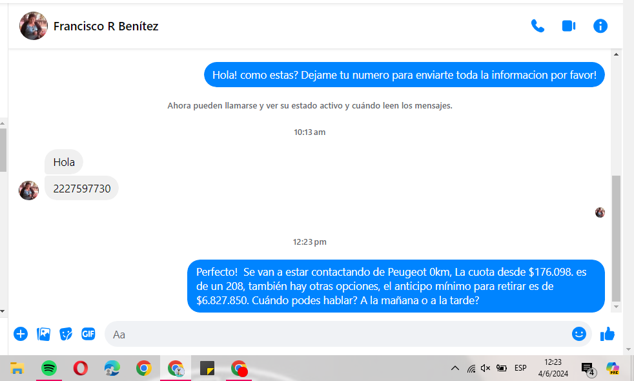
Task: Show hidden system tray icons
Action: (455, 368)
